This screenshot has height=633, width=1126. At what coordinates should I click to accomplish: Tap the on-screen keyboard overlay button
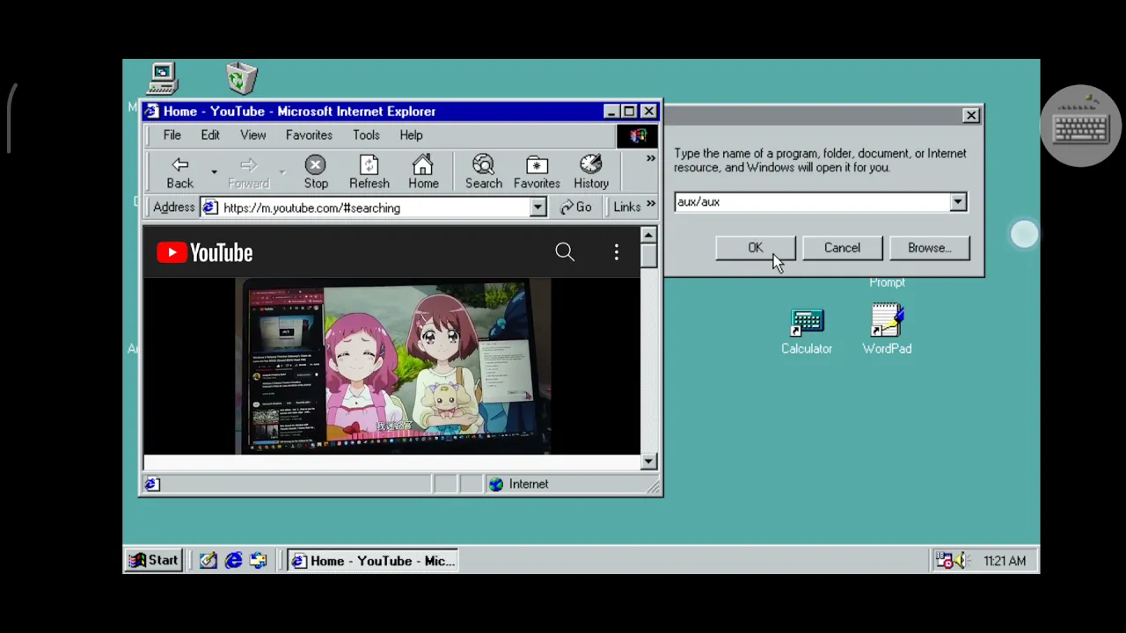click(1080, 127)
